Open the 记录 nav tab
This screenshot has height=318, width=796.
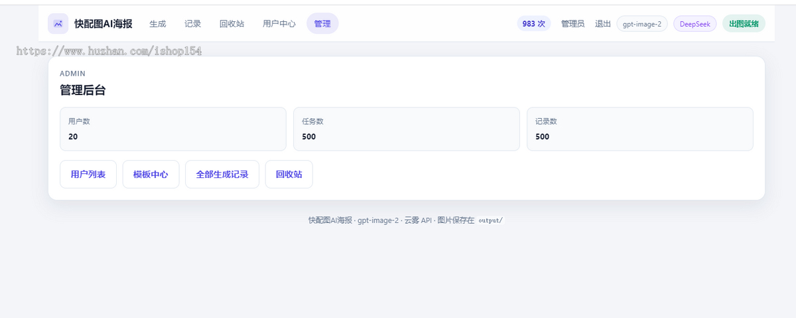coord(193,24)
